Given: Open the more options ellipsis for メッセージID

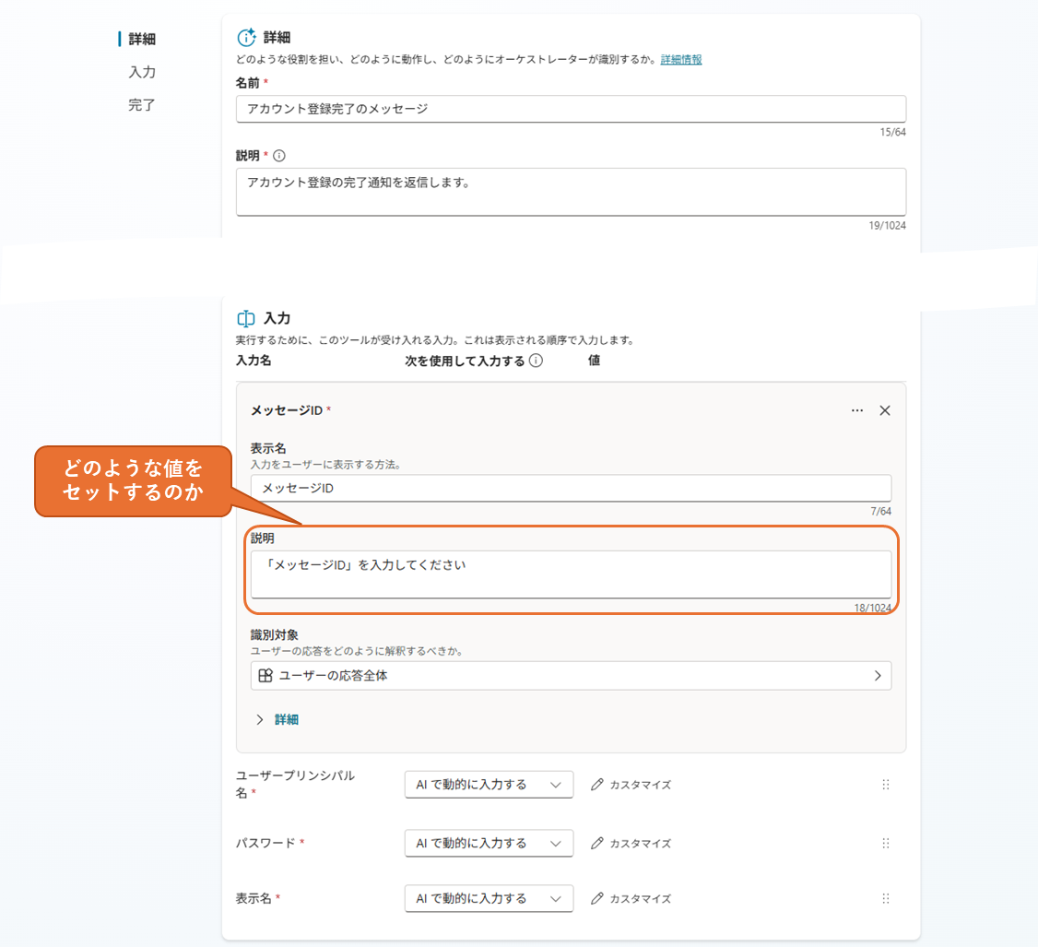Looking at the screenshot, I should (x=857, y=410).
